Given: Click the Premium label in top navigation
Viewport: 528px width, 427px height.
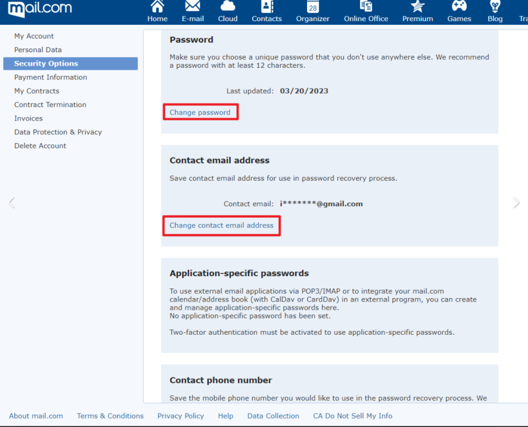Looking at the screenshot, I should (418, 19).
